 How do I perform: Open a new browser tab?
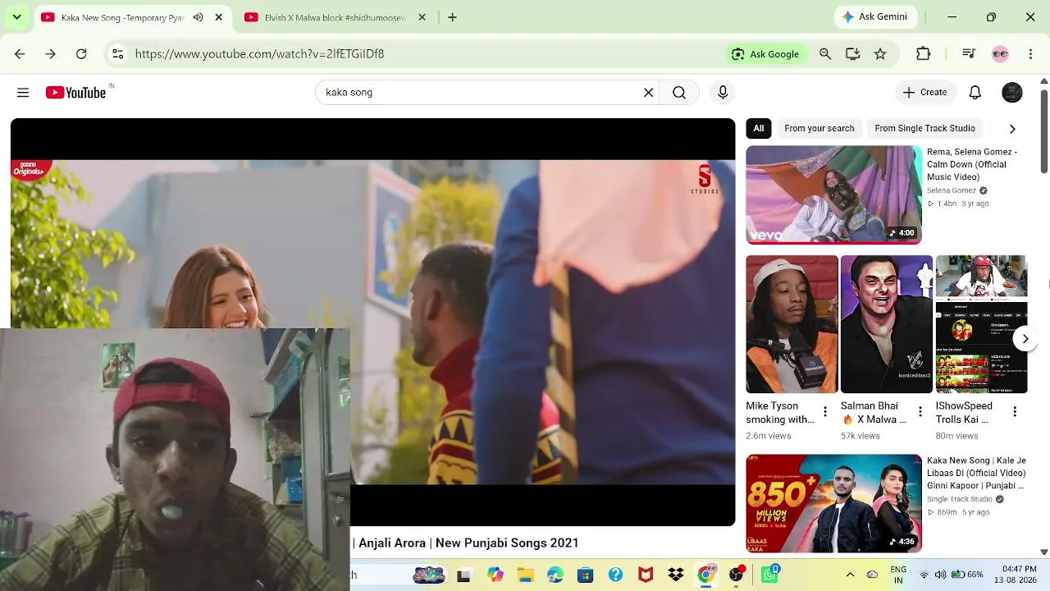click(x=452, y=17)
